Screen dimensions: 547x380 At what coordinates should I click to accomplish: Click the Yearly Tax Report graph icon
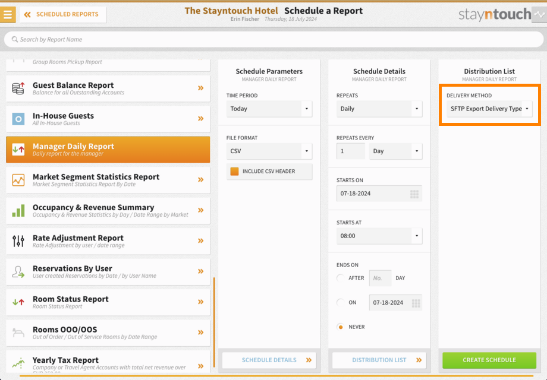(x=18, y=363)
